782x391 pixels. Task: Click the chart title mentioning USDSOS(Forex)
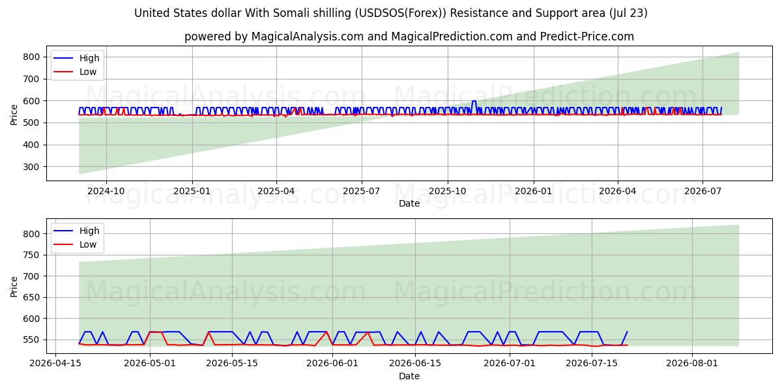pyautogui.click(x=391, y=13)
